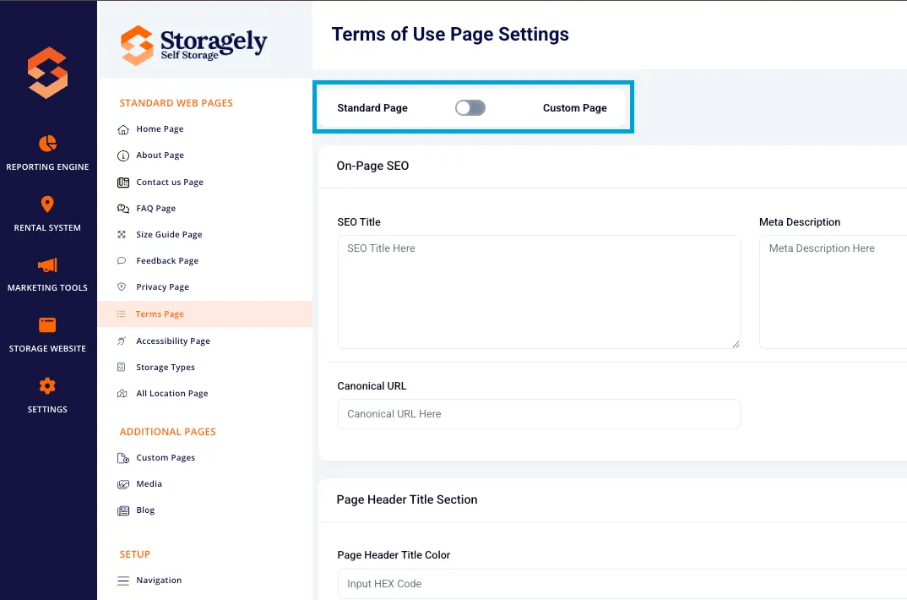Click the Media image icon
This screenshot has width=907, height=600.
(x=122, y=484)
